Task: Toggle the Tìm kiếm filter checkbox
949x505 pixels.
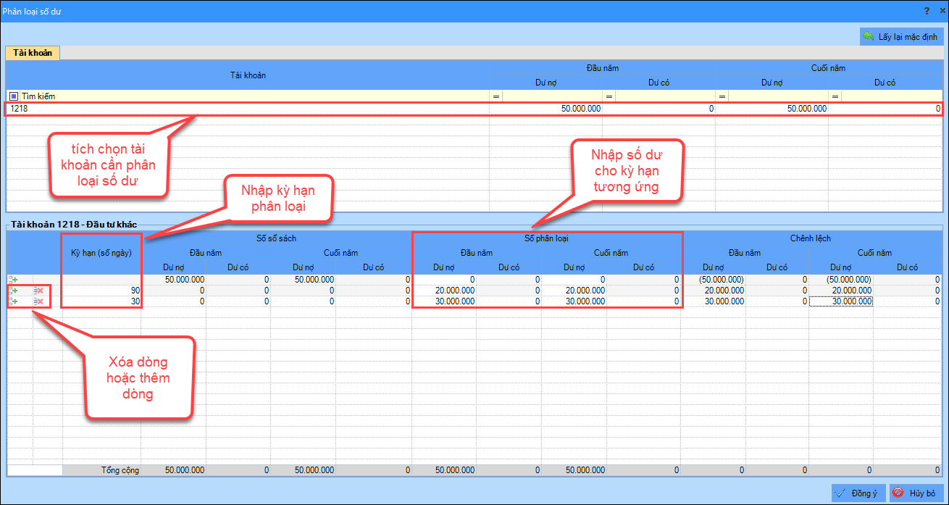Action: point(14,96)
